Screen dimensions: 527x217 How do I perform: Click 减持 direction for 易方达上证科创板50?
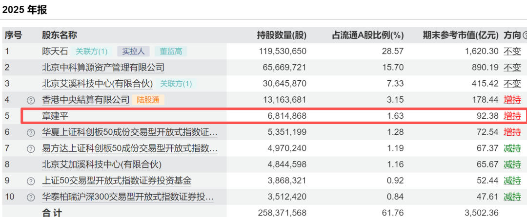512,148
